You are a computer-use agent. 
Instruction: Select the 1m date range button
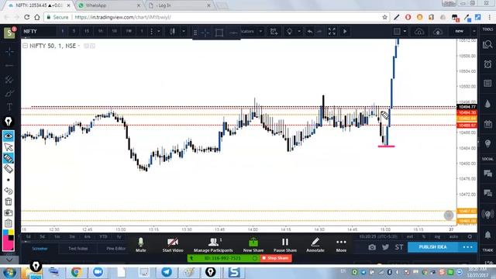(57, 236)
